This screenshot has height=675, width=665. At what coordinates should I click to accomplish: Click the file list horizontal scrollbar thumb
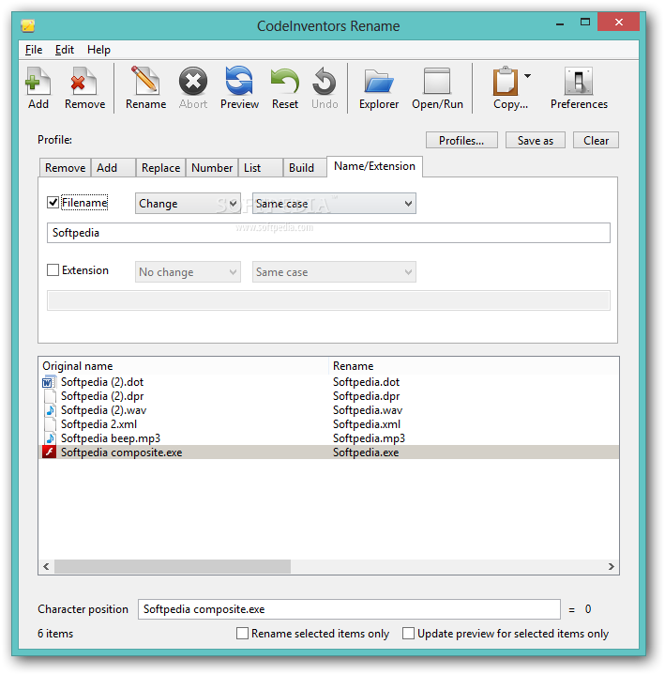(172, 566)
